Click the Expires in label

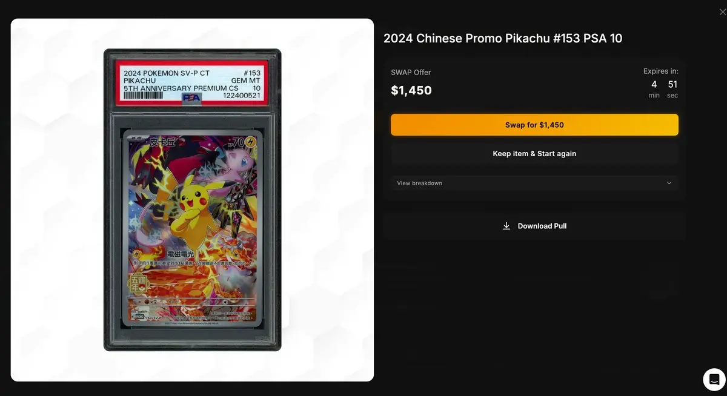661,71
